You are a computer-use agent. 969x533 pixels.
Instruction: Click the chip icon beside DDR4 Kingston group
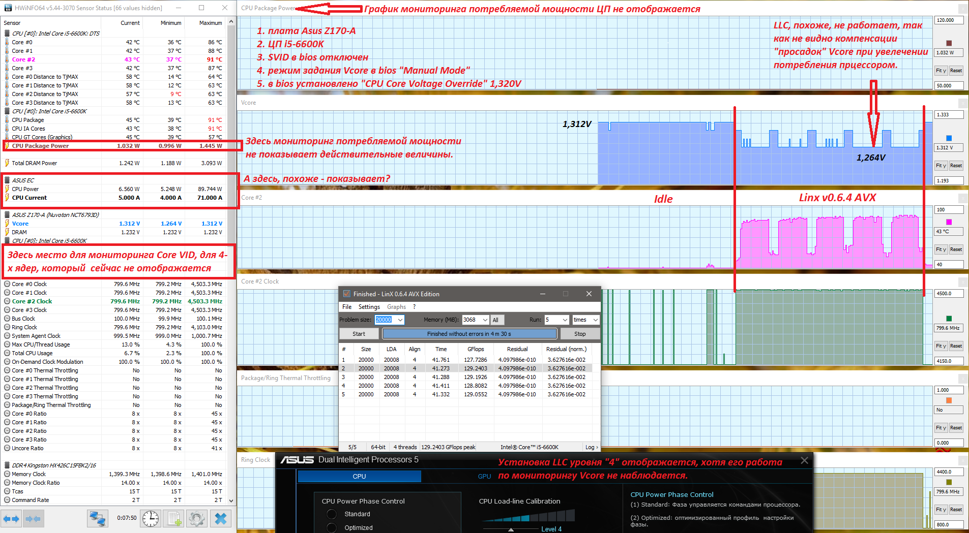point(7,465)
